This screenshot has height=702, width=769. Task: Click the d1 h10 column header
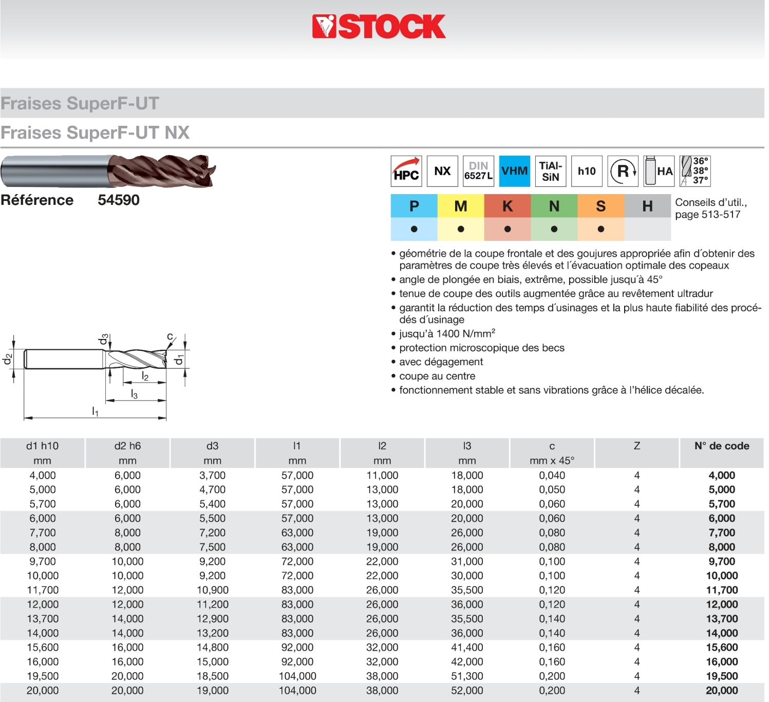[x=43, y=453]
